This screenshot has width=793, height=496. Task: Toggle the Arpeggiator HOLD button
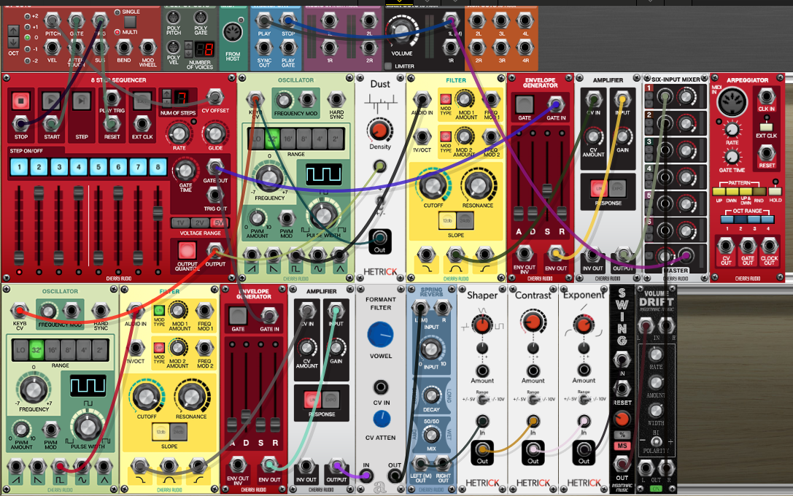point(775,192)
